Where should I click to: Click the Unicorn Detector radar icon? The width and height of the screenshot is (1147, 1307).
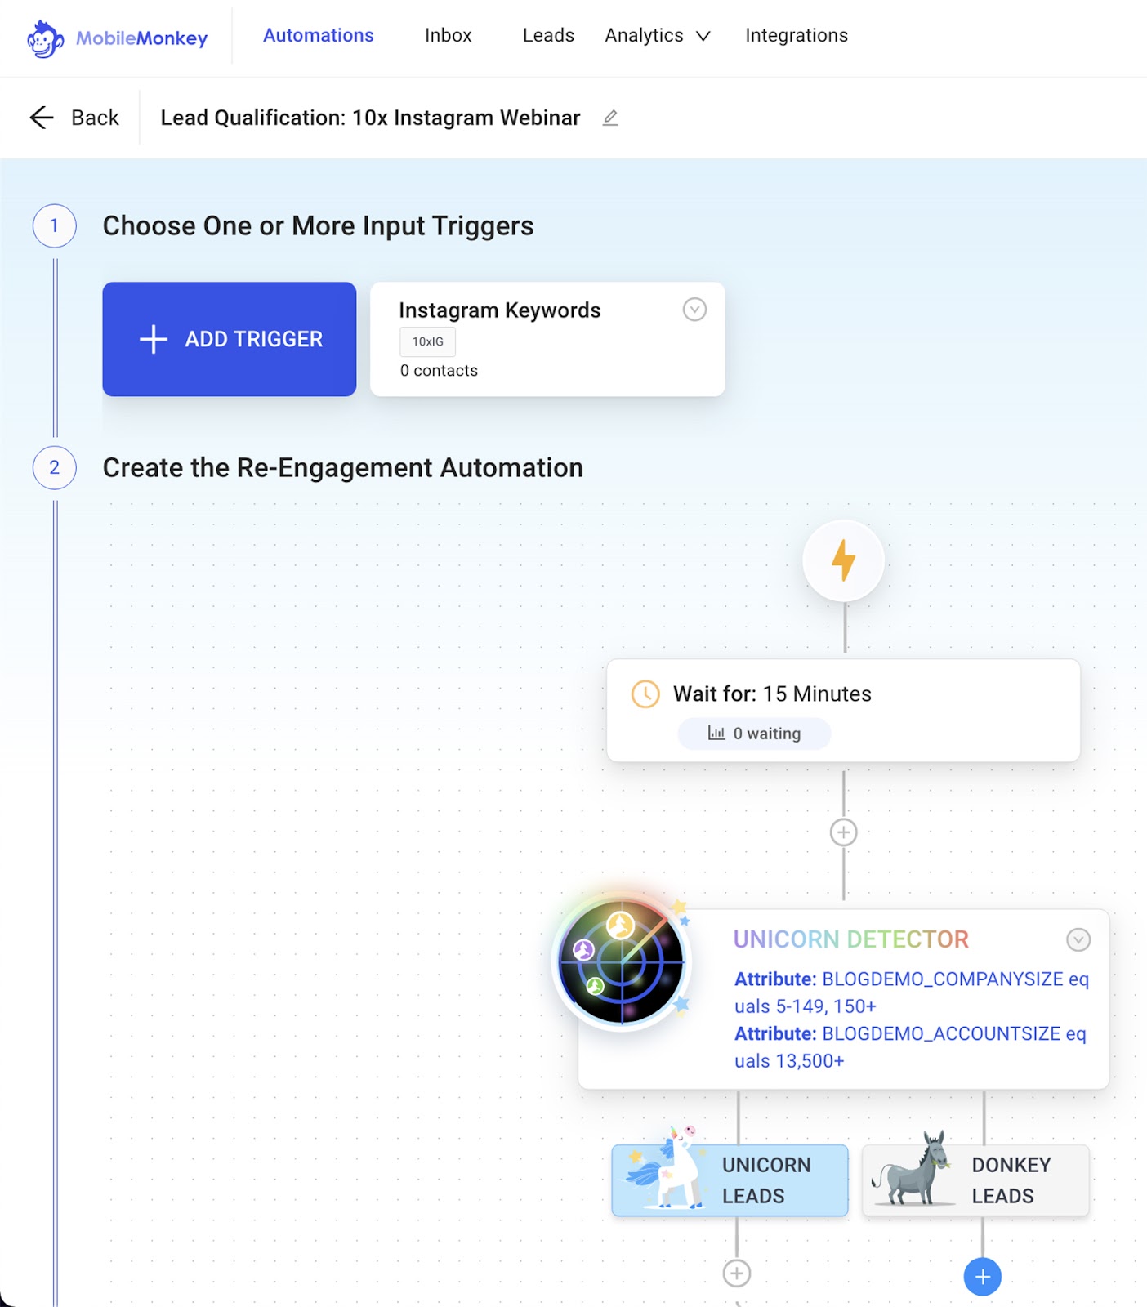[622, 961]
